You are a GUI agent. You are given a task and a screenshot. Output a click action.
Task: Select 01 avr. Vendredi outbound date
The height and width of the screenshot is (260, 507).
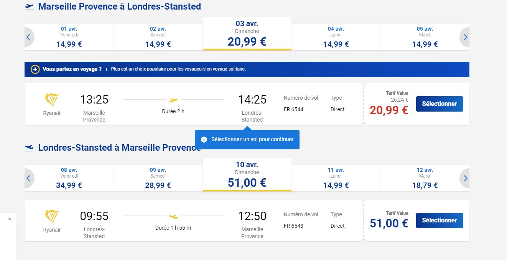[x=69, y=37]
